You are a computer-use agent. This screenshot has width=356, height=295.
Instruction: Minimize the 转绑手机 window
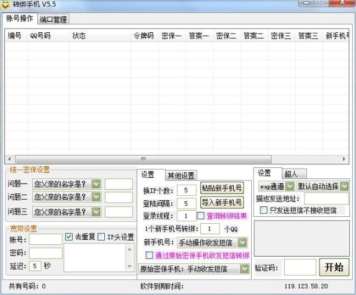click(x=306, y=3)
